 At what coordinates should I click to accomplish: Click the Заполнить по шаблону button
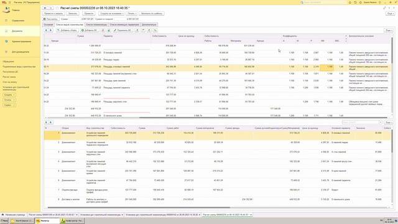(152, 14)
